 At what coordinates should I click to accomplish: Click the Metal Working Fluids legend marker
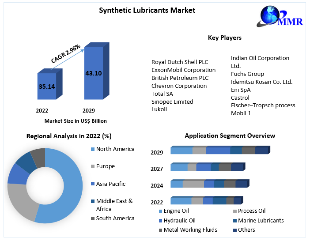[161, 230]
